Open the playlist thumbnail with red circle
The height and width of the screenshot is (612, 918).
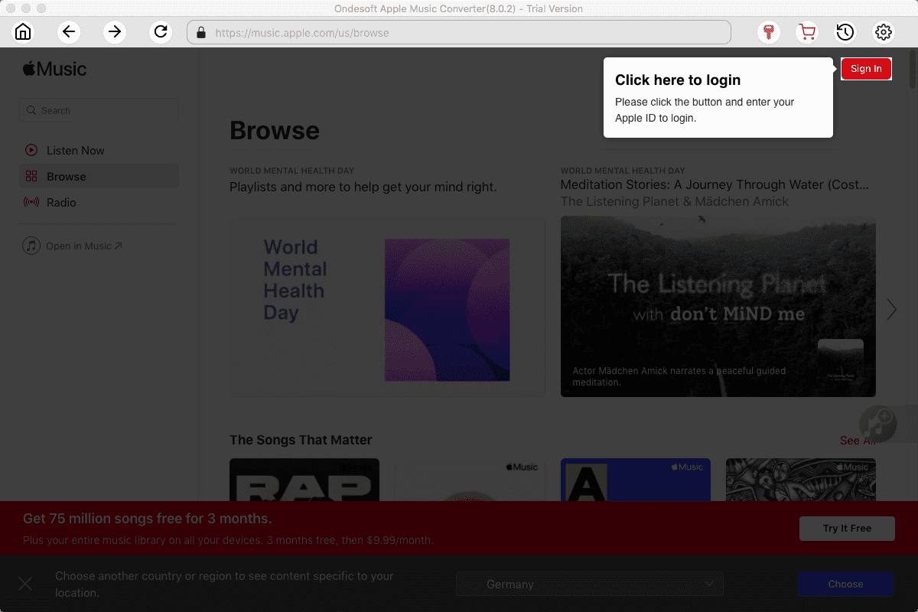pyautogui.click(x=470, y=480)
